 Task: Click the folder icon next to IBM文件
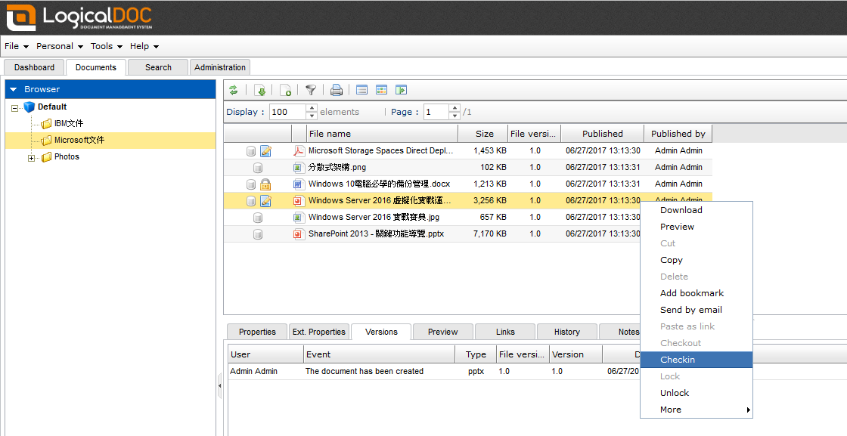coord(46,124)
